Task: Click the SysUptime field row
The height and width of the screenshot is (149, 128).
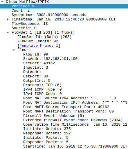Action: pyautogui.click(x=64, y=15)
